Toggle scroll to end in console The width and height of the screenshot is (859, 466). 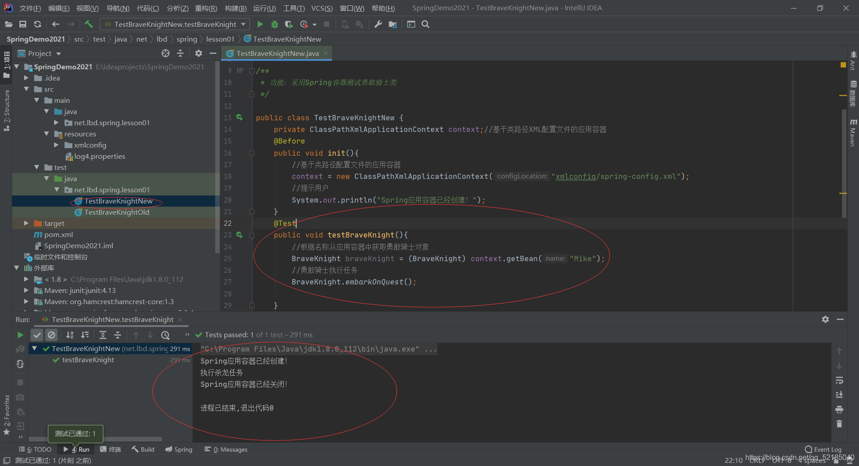point(839,395)
